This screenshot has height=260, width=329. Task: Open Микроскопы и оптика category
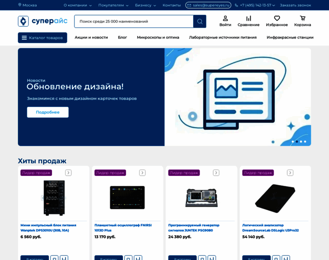coord(158,37)
